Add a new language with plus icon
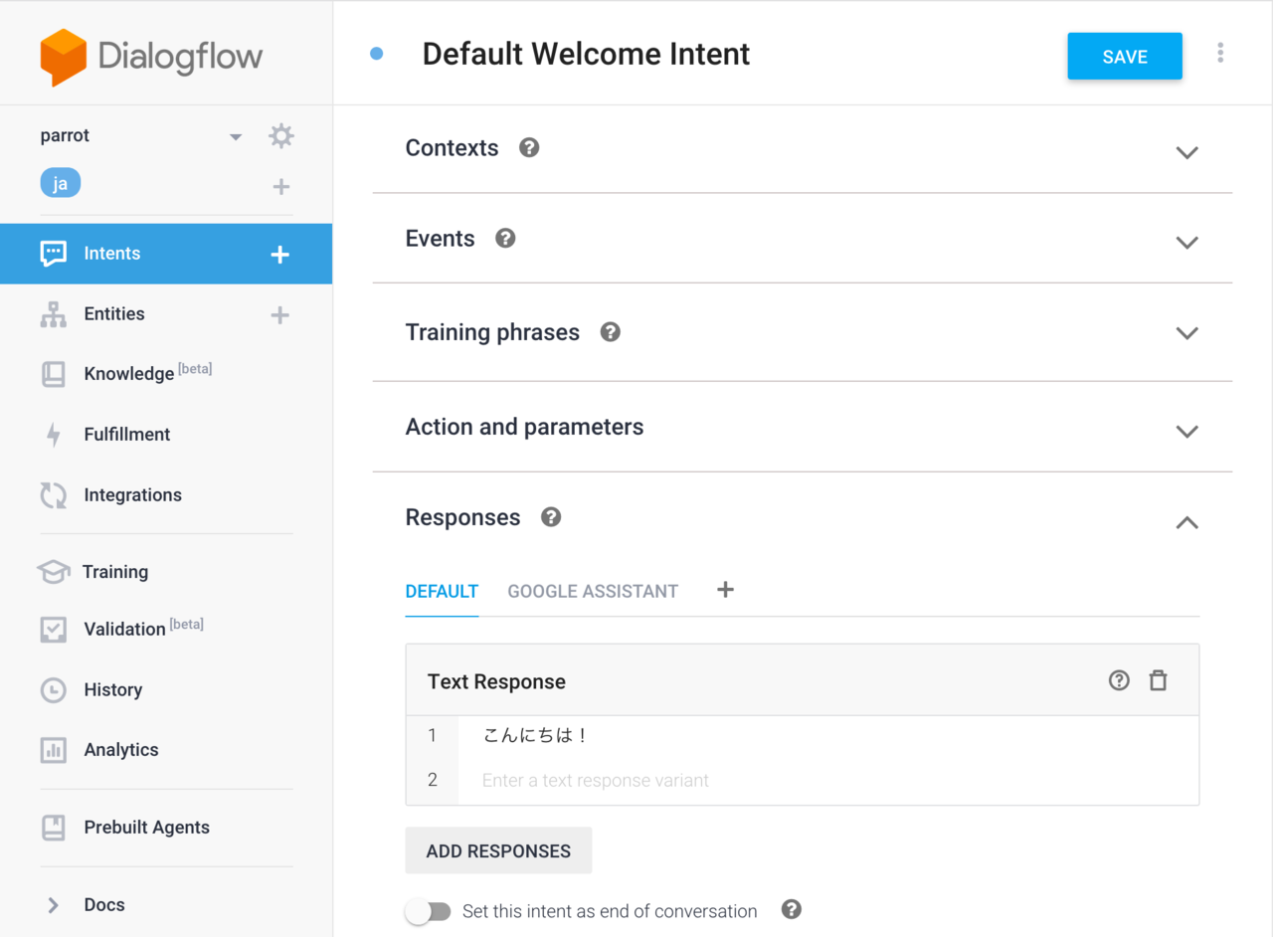Viewport: 1273px width, 937px height. pos(281,186)
